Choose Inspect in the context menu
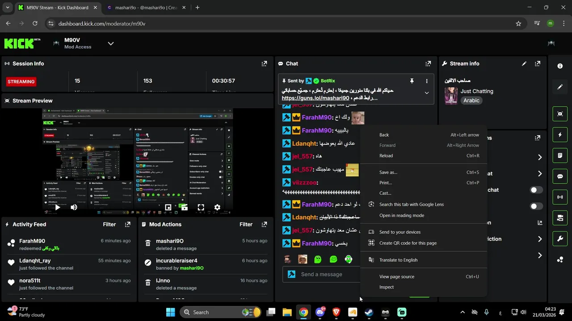Screen dimensions: 572x321 [424, 287]
